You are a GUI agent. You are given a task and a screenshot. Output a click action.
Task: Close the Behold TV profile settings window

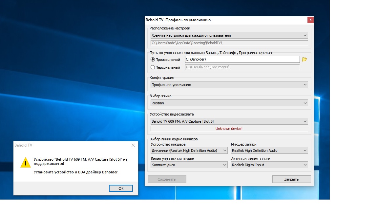click(310, 20)
